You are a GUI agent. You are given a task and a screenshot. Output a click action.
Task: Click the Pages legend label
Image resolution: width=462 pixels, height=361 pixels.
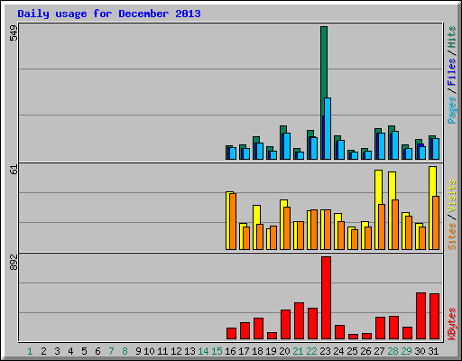coord(452,110)
